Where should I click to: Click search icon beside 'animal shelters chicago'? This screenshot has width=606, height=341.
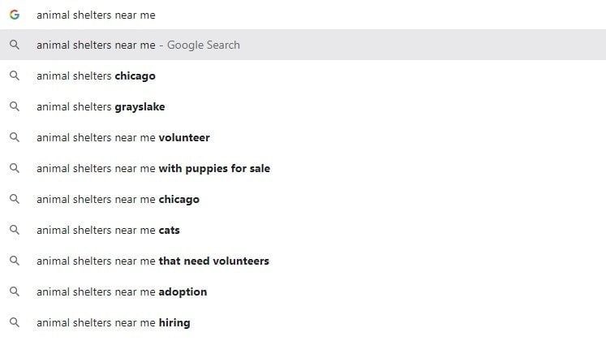15,76
